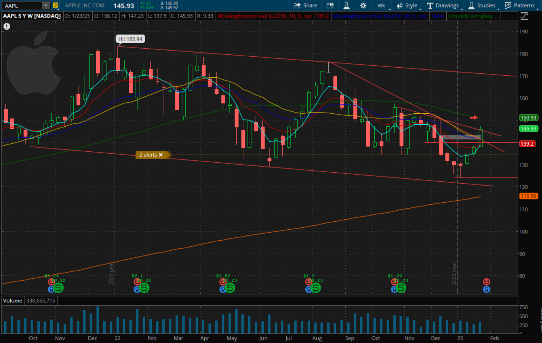Click the Volume study label
542x343 pixels.
pyautogui.click(x=13, y=300)
